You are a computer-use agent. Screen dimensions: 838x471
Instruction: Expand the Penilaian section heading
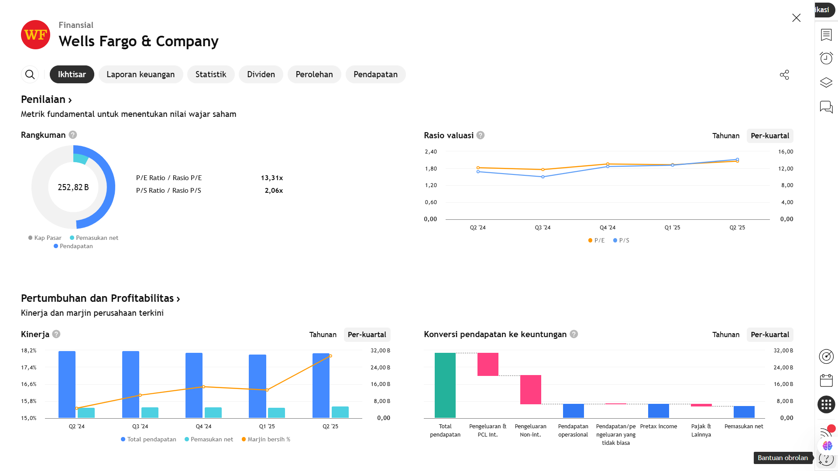tap(46, 99)
